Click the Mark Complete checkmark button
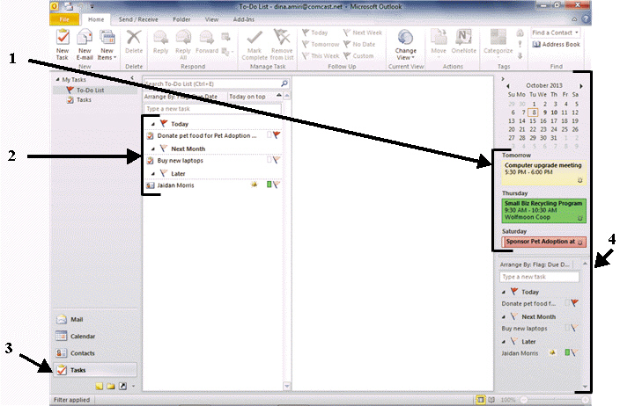This screenshot has width=620, height=406. [255, 45]
